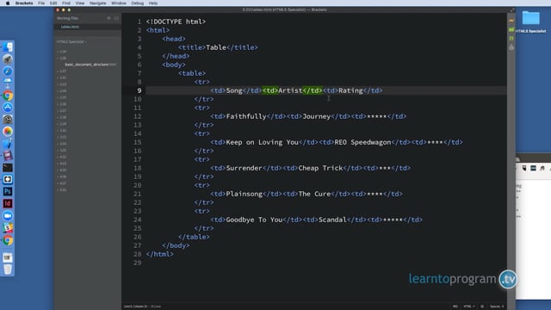Open the File menu

41,3
